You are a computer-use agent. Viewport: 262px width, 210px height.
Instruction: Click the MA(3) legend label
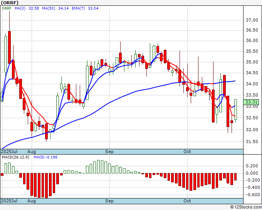[20, 8]
